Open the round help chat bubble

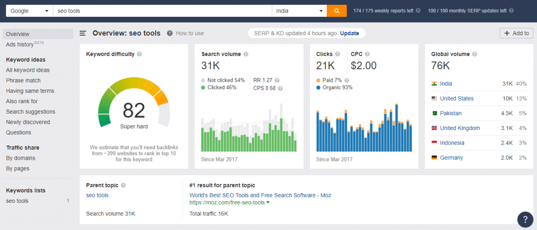525,219
